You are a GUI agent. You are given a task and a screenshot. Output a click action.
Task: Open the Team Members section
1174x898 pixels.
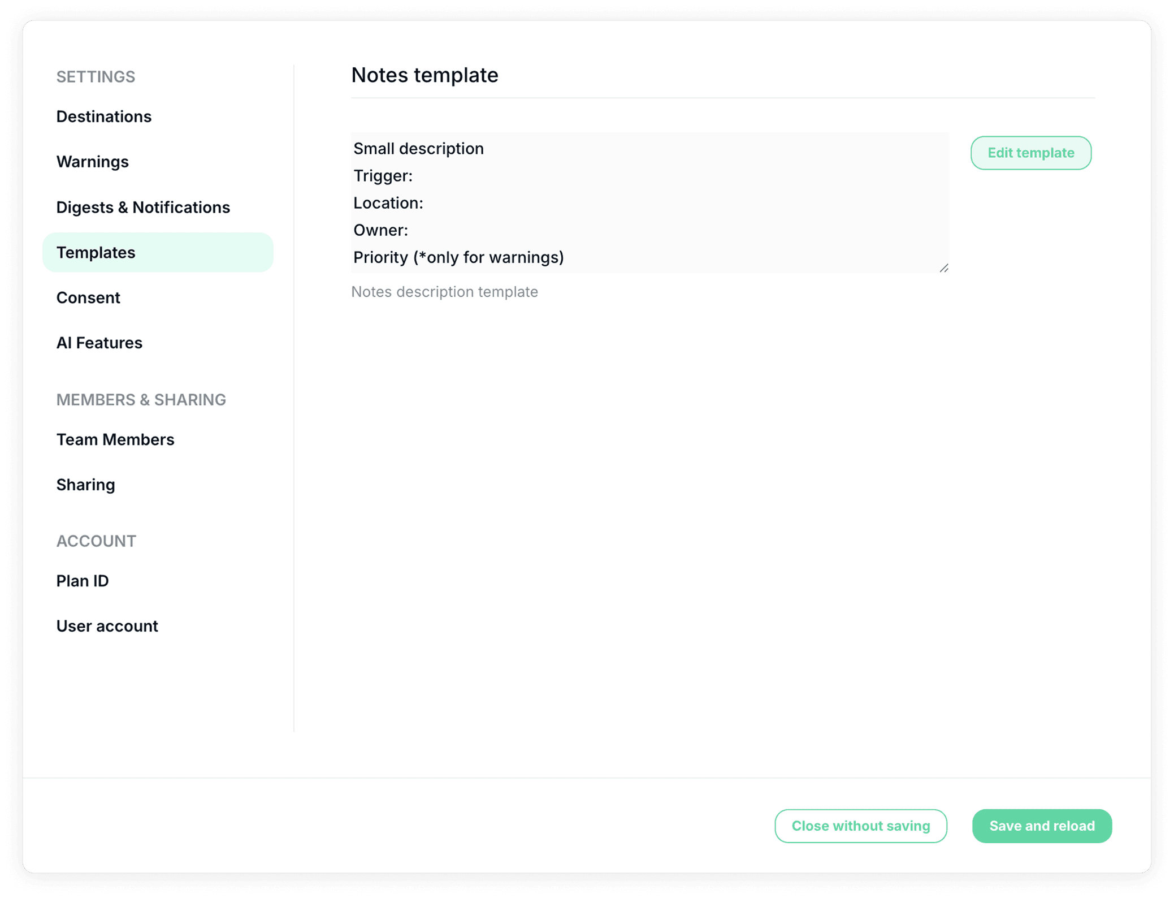(x=115, y=439)
